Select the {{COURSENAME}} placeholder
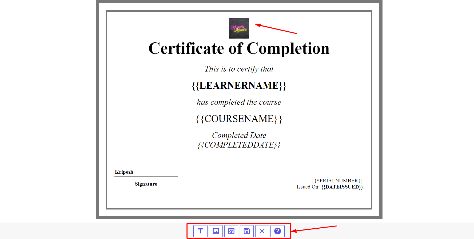 [x=239, y=119]
